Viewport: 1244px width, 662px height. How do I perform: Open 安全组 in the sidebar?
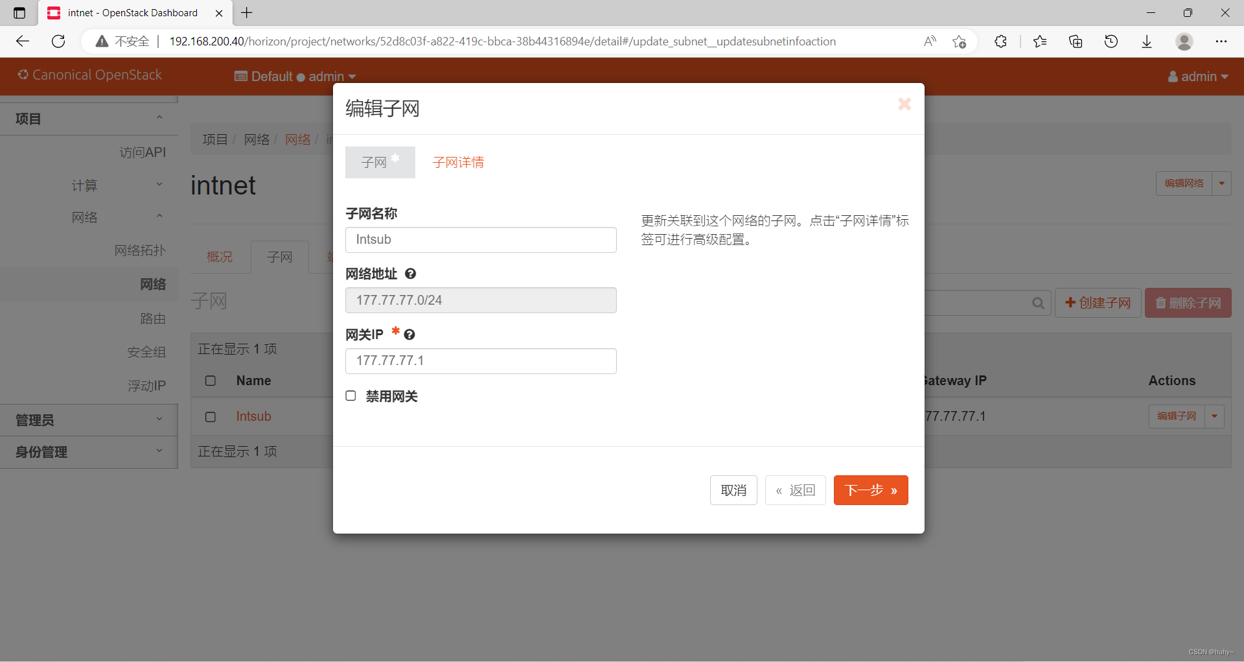tap(146, 352)
